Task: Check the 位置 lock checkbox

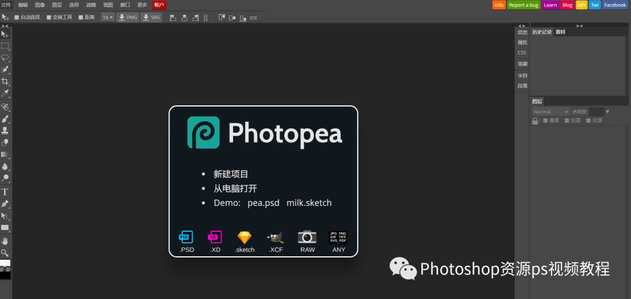Action: (567, 120)
